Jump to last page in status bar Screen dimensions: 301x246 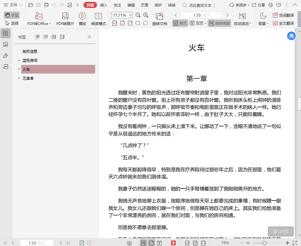coord(68,243)
